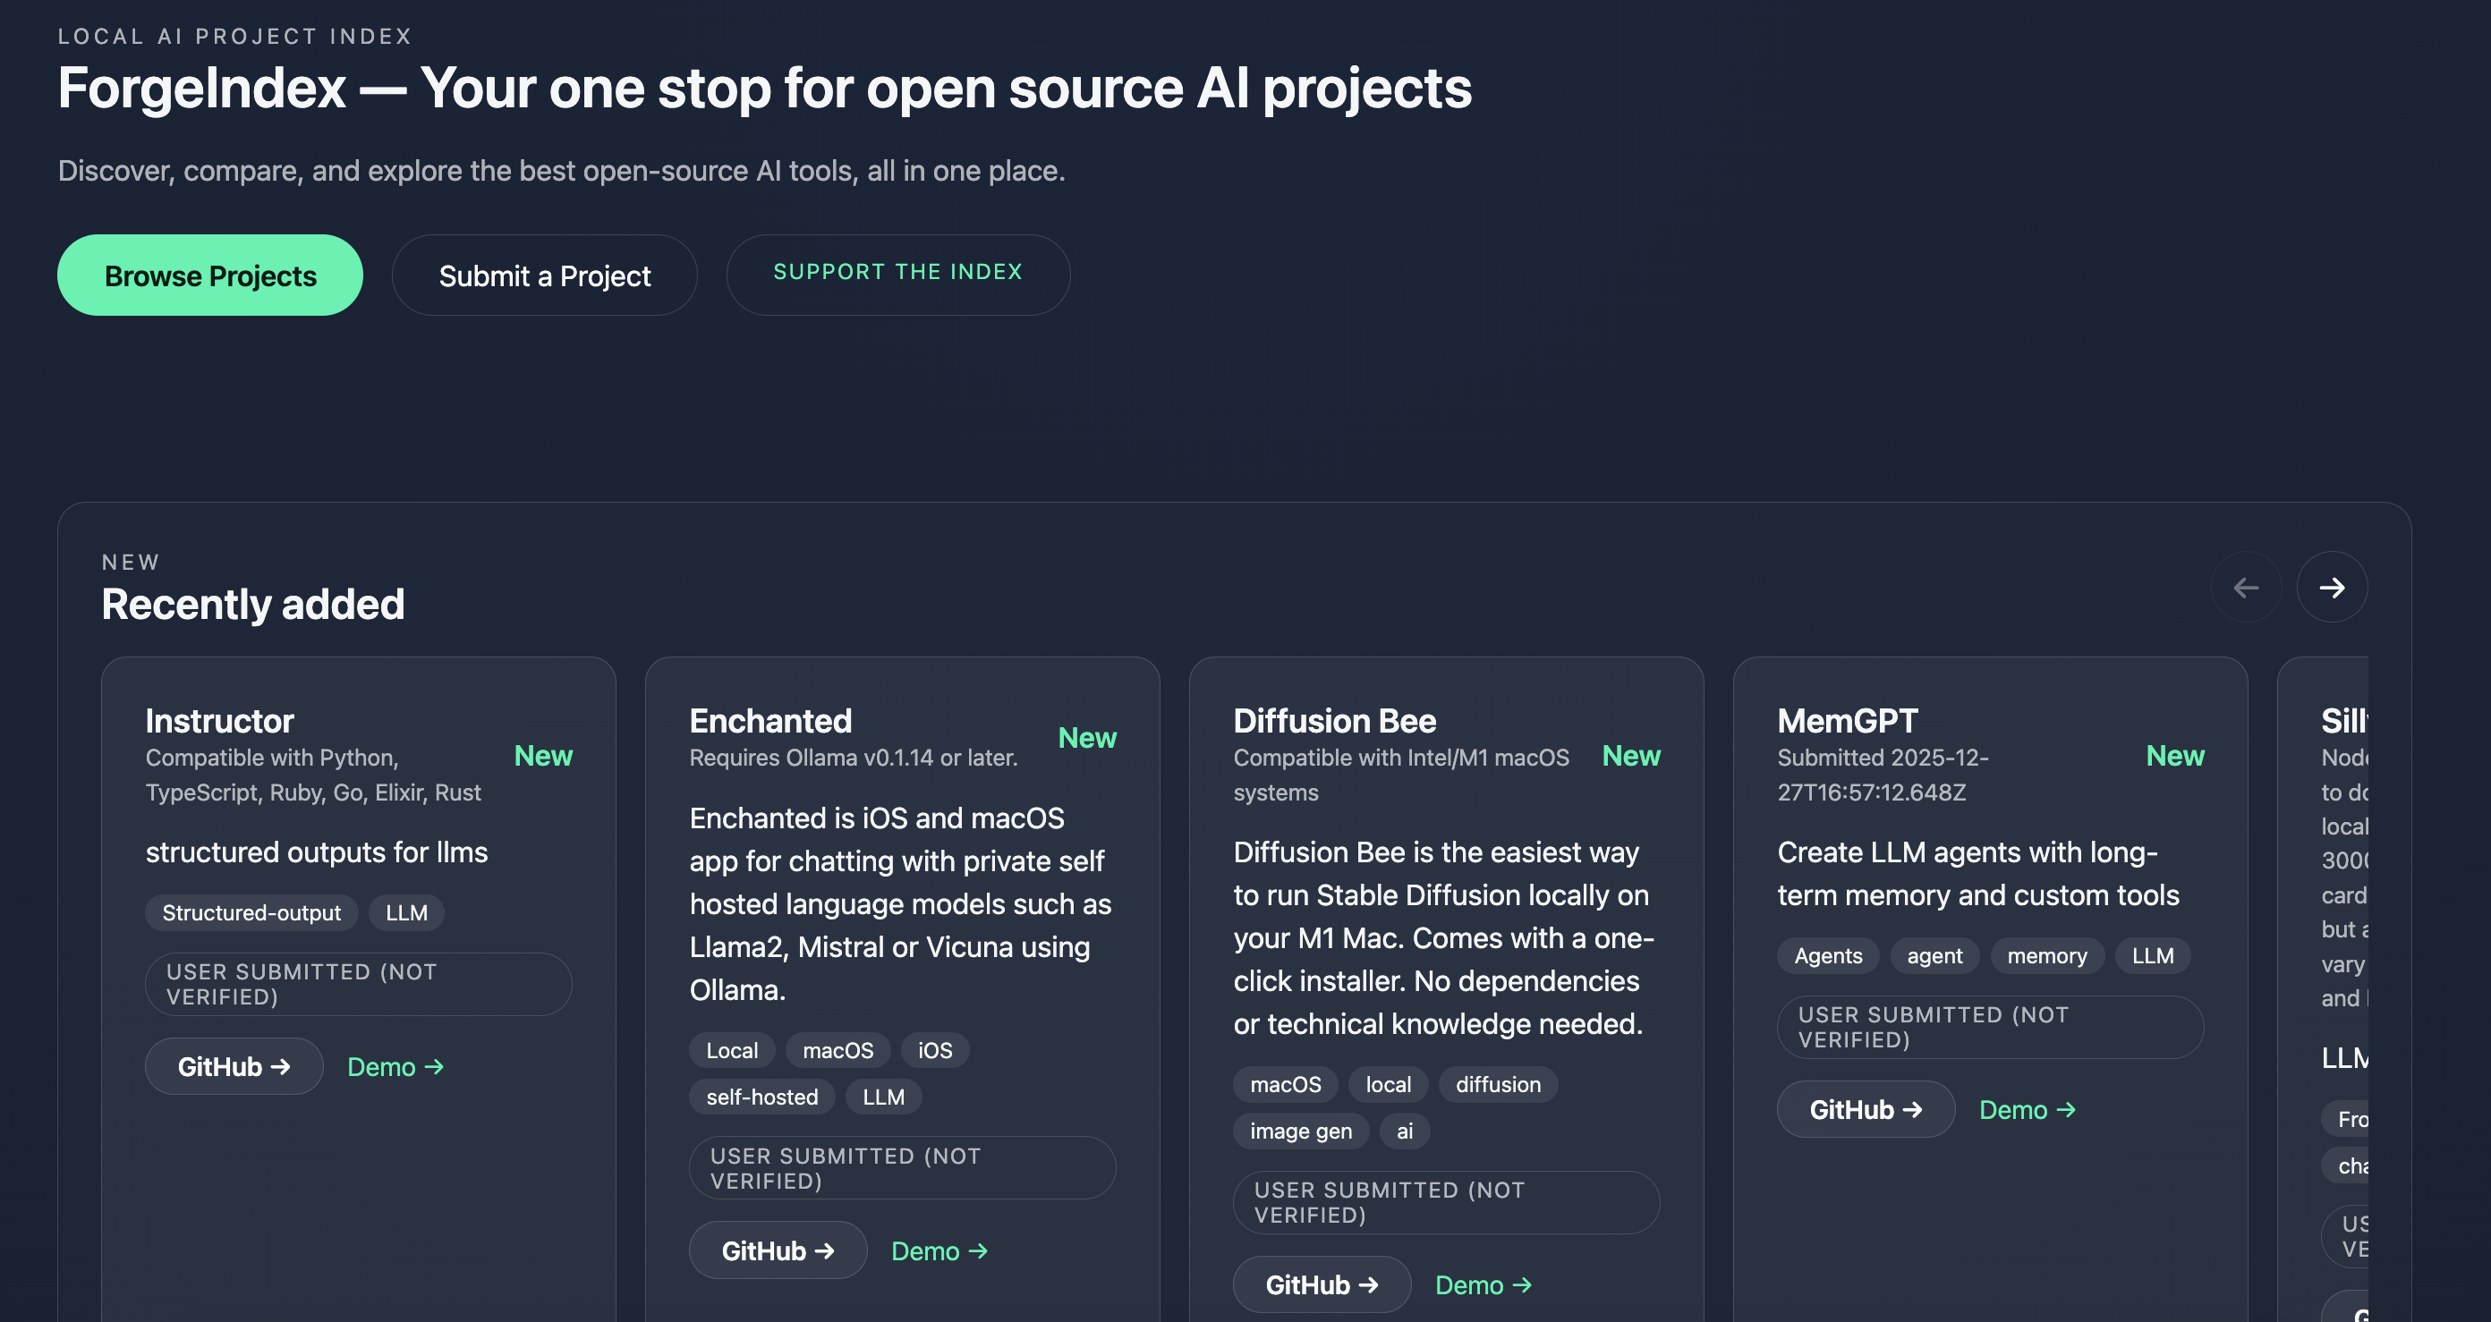Select the memory tag on MemGPT

[2046, 956]
